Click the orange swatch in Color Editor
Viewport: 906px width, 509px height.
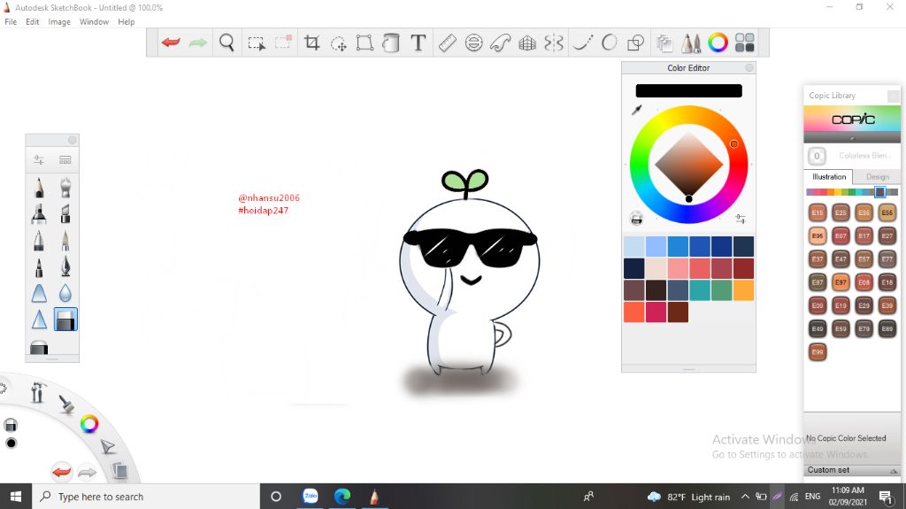point(743,289)
